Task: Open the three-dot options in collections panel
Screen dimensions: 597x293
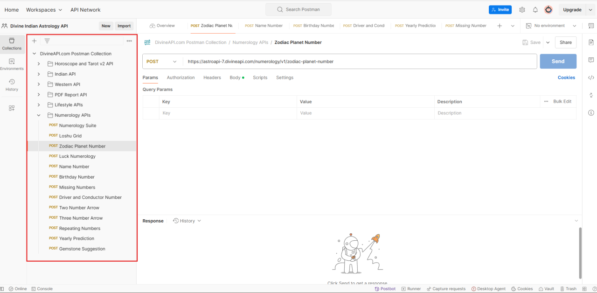Action: [129, 41]
